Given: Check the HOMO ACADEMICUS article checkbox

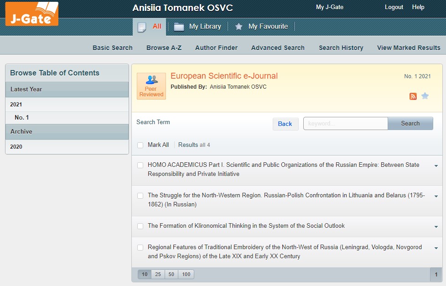Looking at the screenshot, I should coord(140,165).
